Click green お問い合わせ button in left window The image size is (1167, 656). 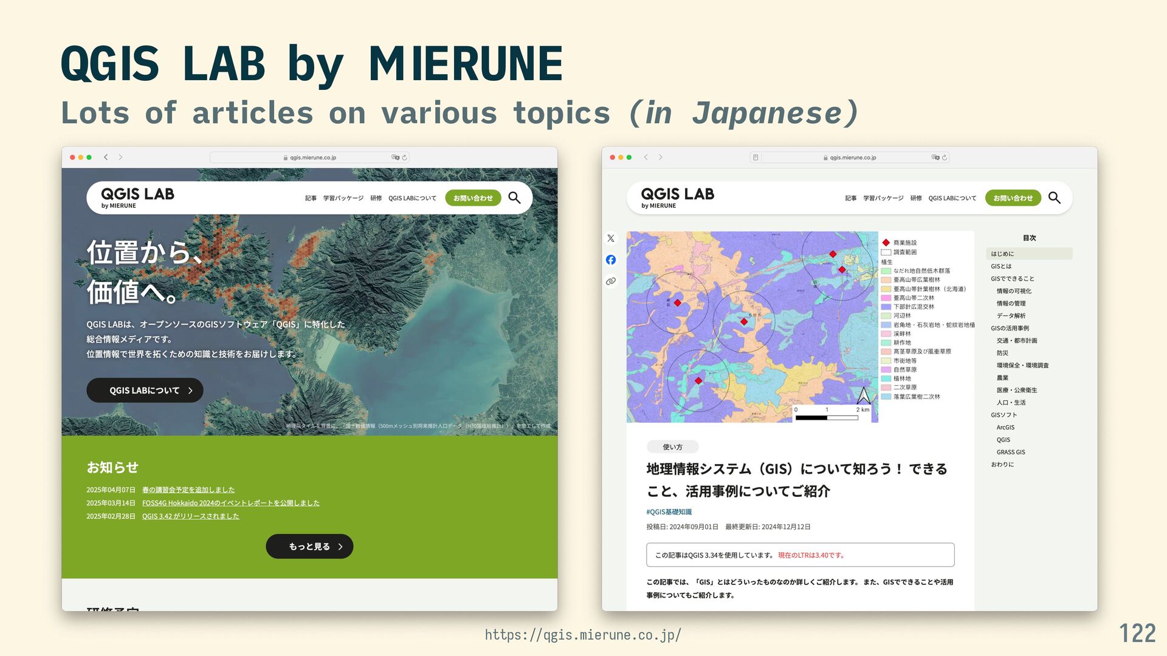(x=473, y=198)
